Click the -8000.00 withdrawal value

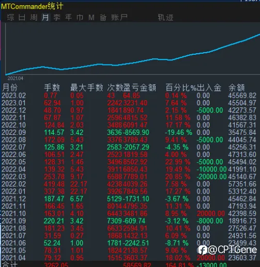coord(210,221)
